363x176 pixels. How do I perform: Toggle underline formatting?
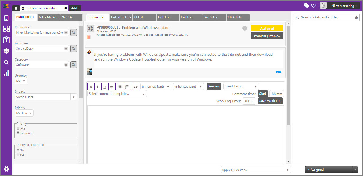point(105,87)
